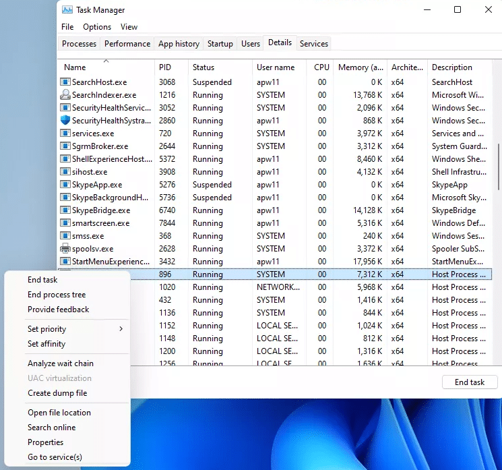Choose Analyze wait chain
Screen dimensions: 502x470
[61, 363]
